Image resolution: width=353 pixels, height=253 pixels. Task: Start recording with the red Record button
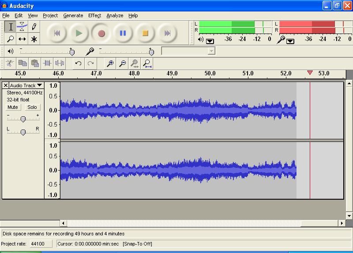(101, 33)
